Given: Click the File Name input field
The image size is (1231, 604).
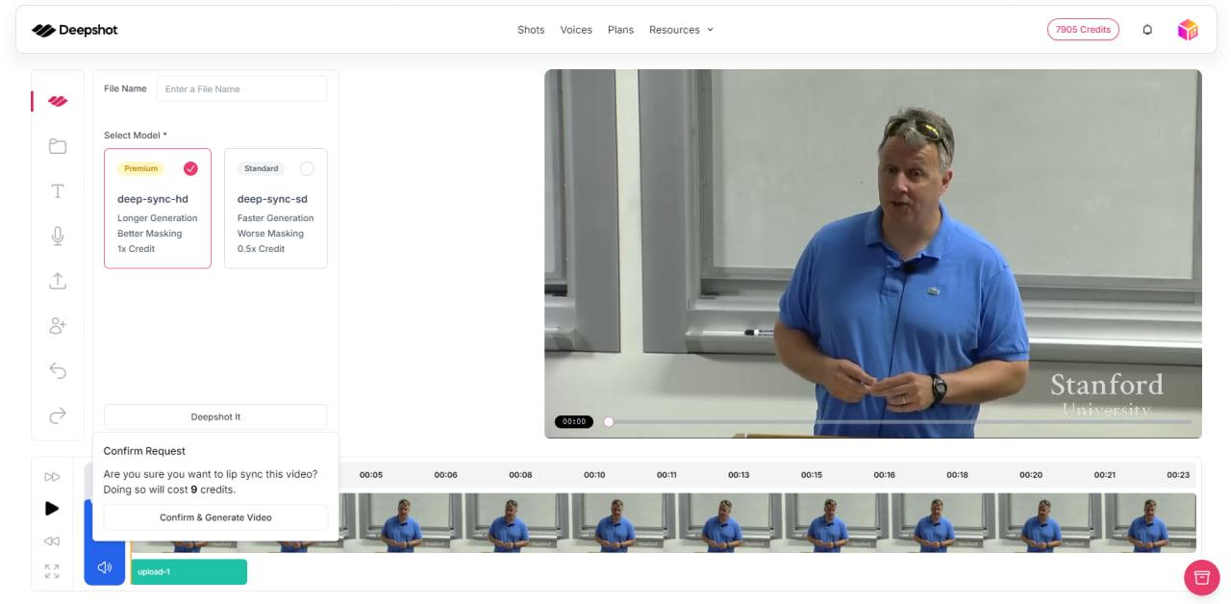Looking at the screenshot, I should (x=241, y=88).
